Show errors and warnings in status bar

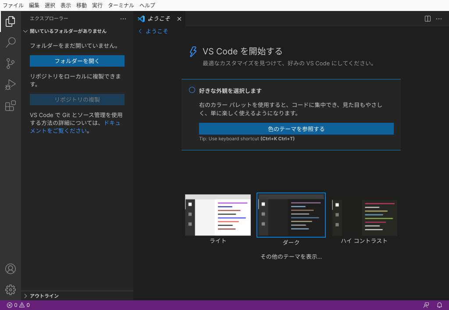click(x=18, y=305)
